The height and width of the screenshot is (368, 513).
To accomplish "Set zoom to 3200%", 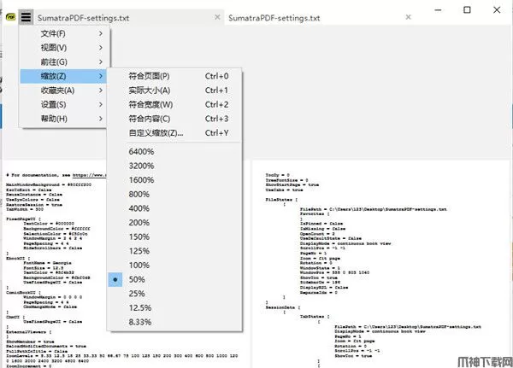I will (x=175, y=166).
